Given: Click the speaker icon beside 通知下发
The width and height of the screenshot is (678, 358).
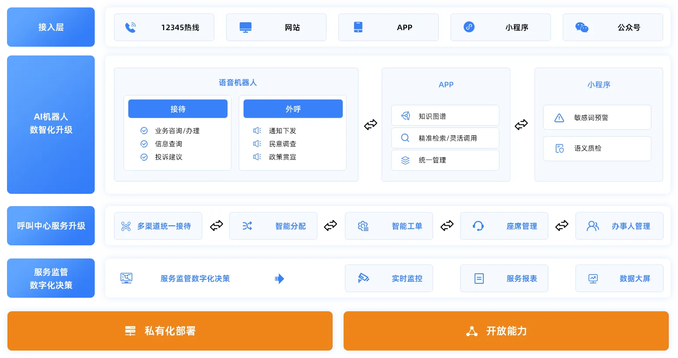Looking at the screenshot, I should [x=257, y=131].
